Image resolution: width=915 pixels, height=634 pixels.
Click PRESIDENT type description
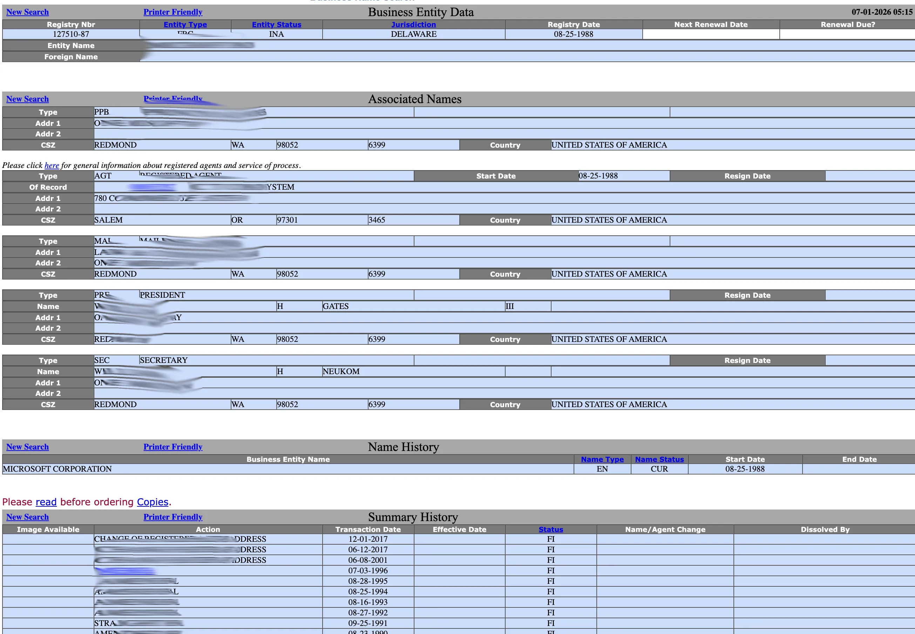pyautogui.click(x=162, y=295)
